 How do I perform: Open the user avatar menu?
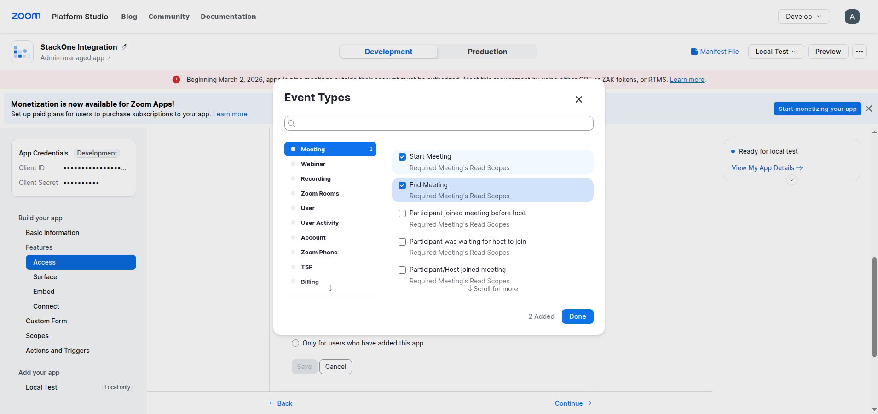(852, 17)
